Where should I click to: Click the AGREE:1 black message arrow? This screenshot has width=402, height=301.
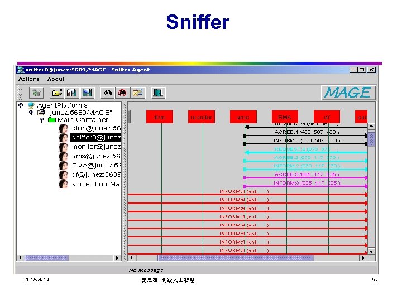point(306,135)
